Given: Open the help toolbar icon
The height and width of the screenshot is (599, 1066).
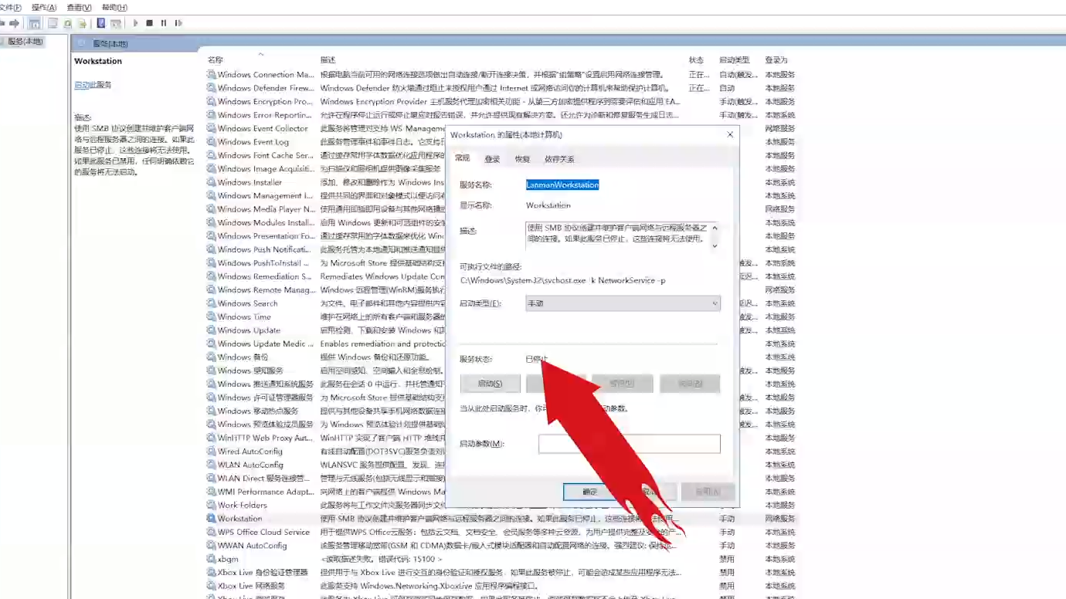Looking at the screenshot, I should (x=100, y=23).
